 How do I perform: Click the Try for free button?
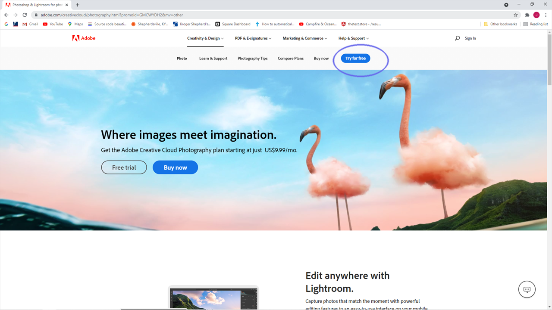[x=356, y=58]
